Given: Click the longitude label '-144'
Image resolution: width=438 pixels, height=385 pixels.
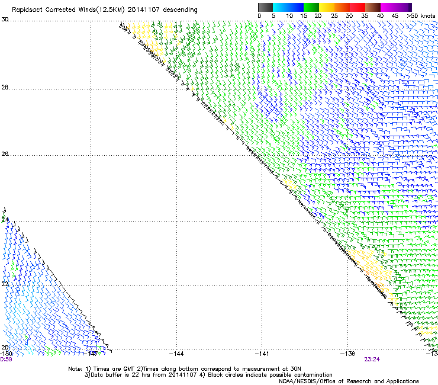Looking at the screenshot, I should [x=176, y=354].
